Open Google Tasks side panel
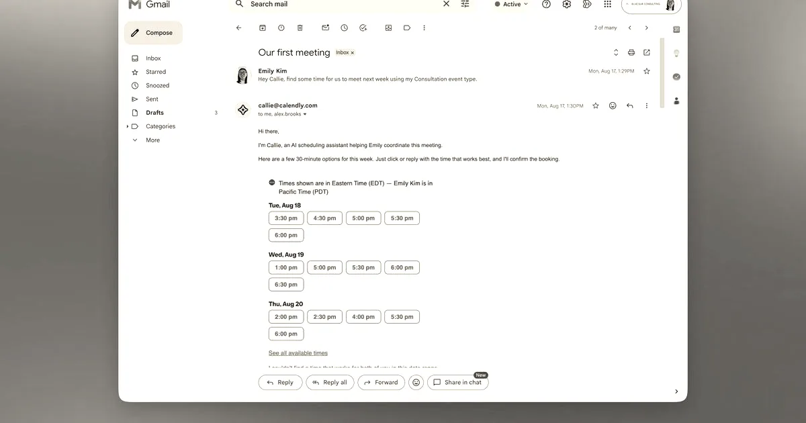Screen dimensions: 806x423 point(676,77)
